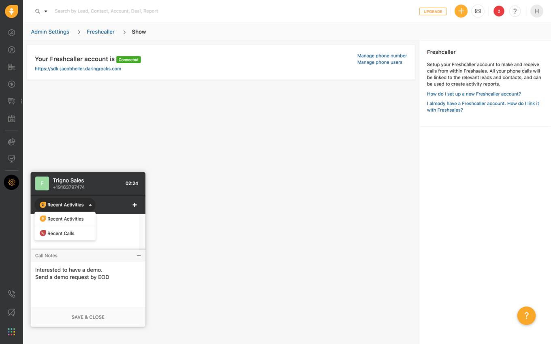Open the Admin Settings gear icon
This screenshot has height=344, width=551.
11,183
